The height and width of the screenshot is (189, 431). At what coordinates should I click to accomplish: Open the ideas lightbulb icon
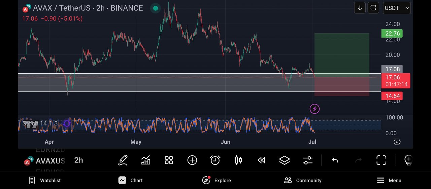pos(408,160)
